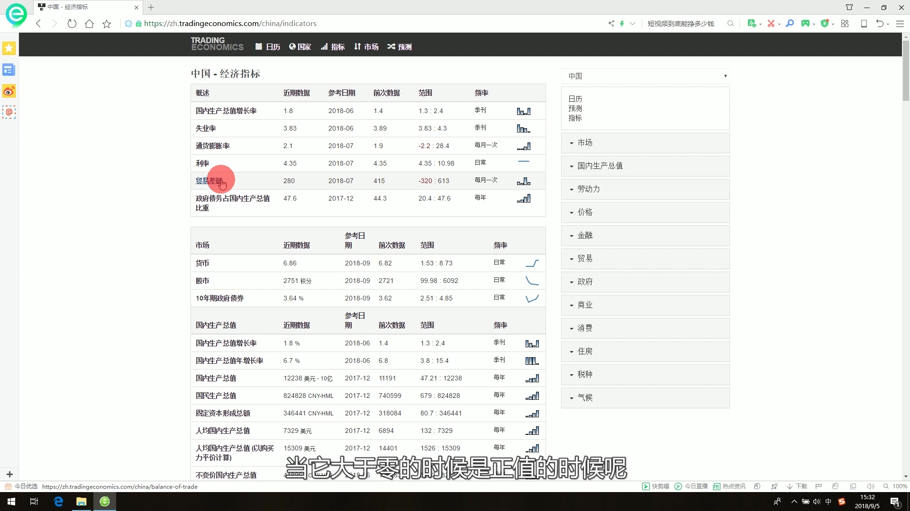Open the browser hamburger menu
This screenshot has width=910, height=511.
click(900, 24)
